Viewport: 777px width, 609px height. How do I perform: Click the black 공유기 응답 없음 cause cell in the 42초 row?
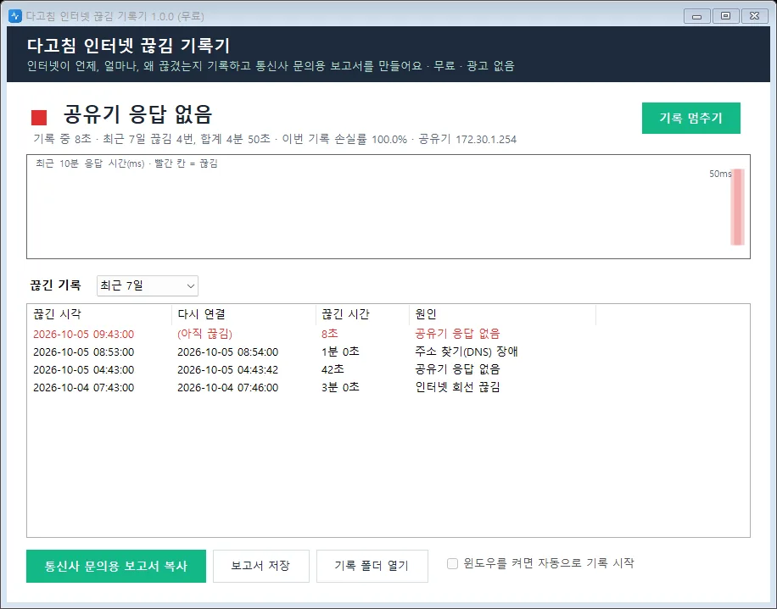[x=457, y=369]
